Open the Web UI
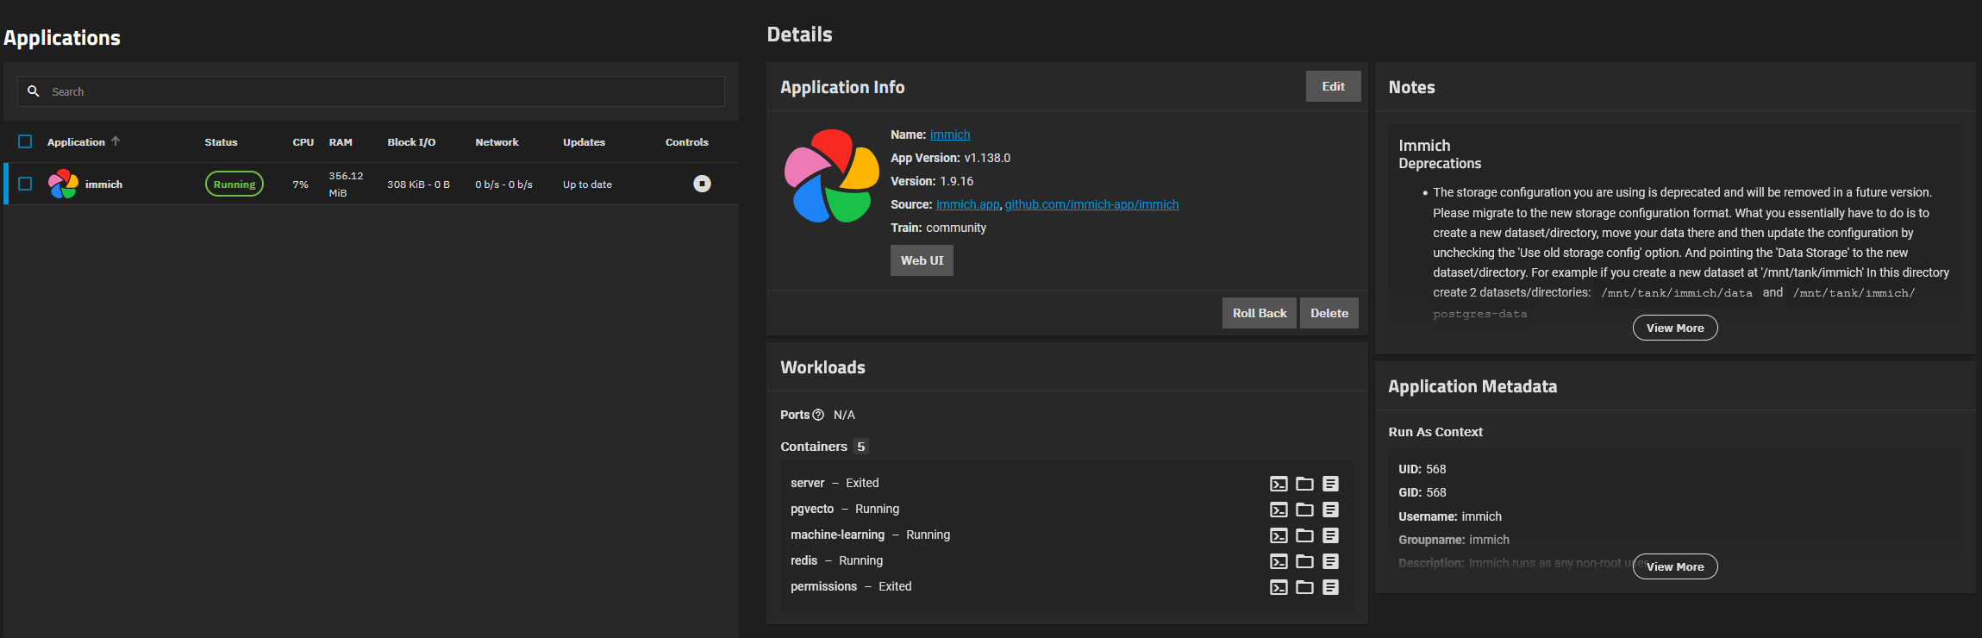The height and width of the screenshot is (638, 1982). [922, 260]
